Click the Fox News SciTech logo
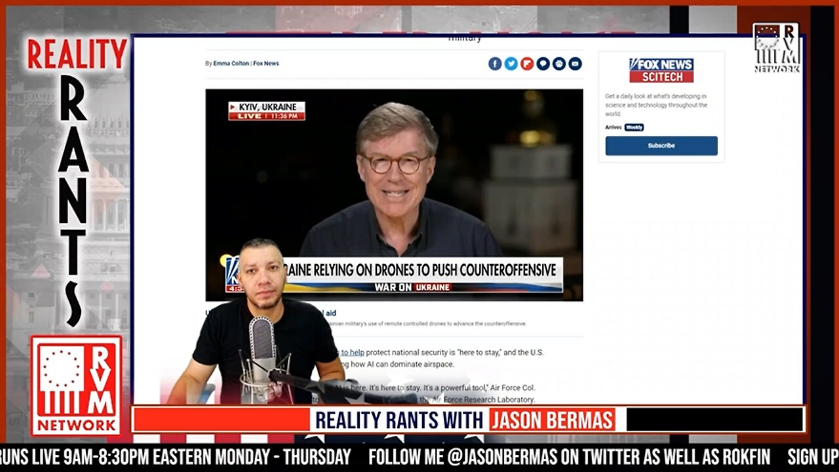The width and height of the screenshot is (839, 472). [x=661, y=70]
